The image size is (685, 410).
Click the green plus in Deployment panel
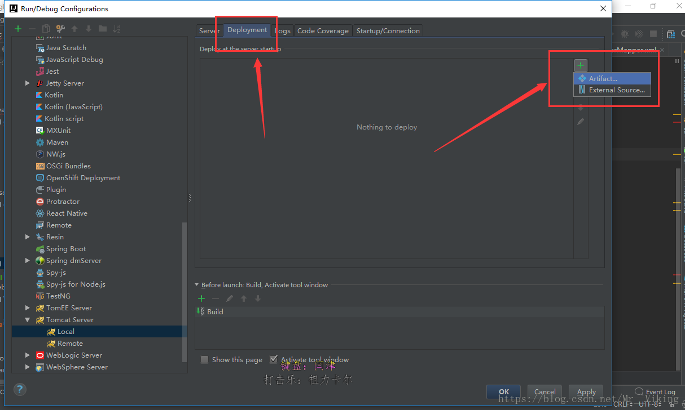point(581,65)
